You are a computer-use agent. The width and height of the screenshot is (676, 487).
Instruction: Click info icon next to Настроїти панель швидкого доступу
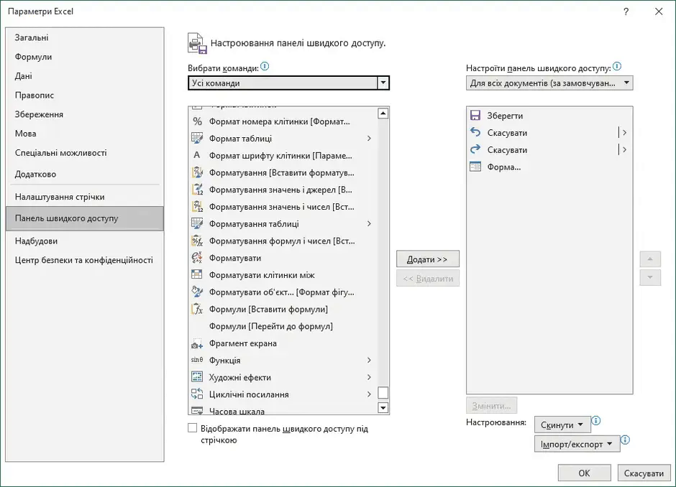tap(617, 66)
